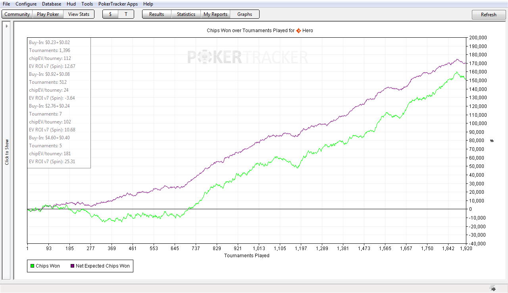
Task: Click the 'EV ROI v7 (Spin): -3.64' line
Action: click(x=52, y=98)
